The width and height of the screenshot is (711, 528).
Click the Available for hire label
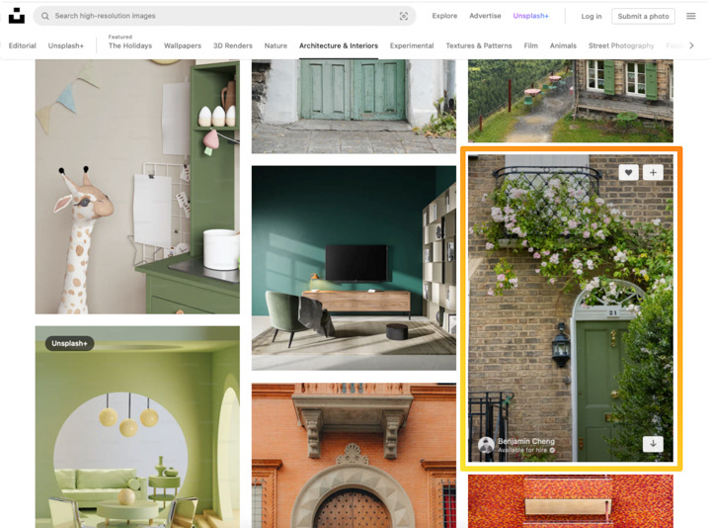coord(522,450)
